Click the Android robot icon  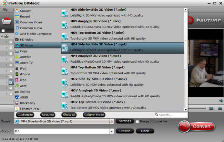pos(17,57)
